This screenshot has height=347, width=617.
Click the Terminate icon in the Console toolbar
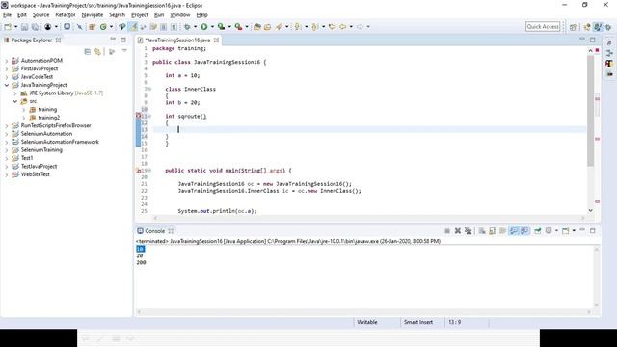tap(447, 231)
